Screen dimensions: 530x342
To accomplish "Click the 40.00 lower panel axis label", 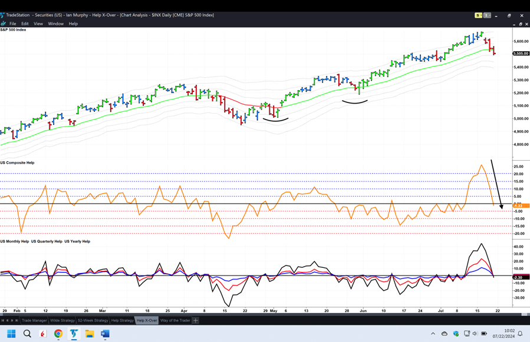I will pos(519,247).
